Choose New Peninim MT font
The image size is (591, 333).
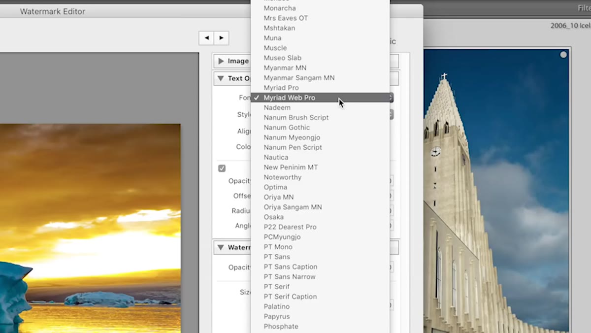320,167
